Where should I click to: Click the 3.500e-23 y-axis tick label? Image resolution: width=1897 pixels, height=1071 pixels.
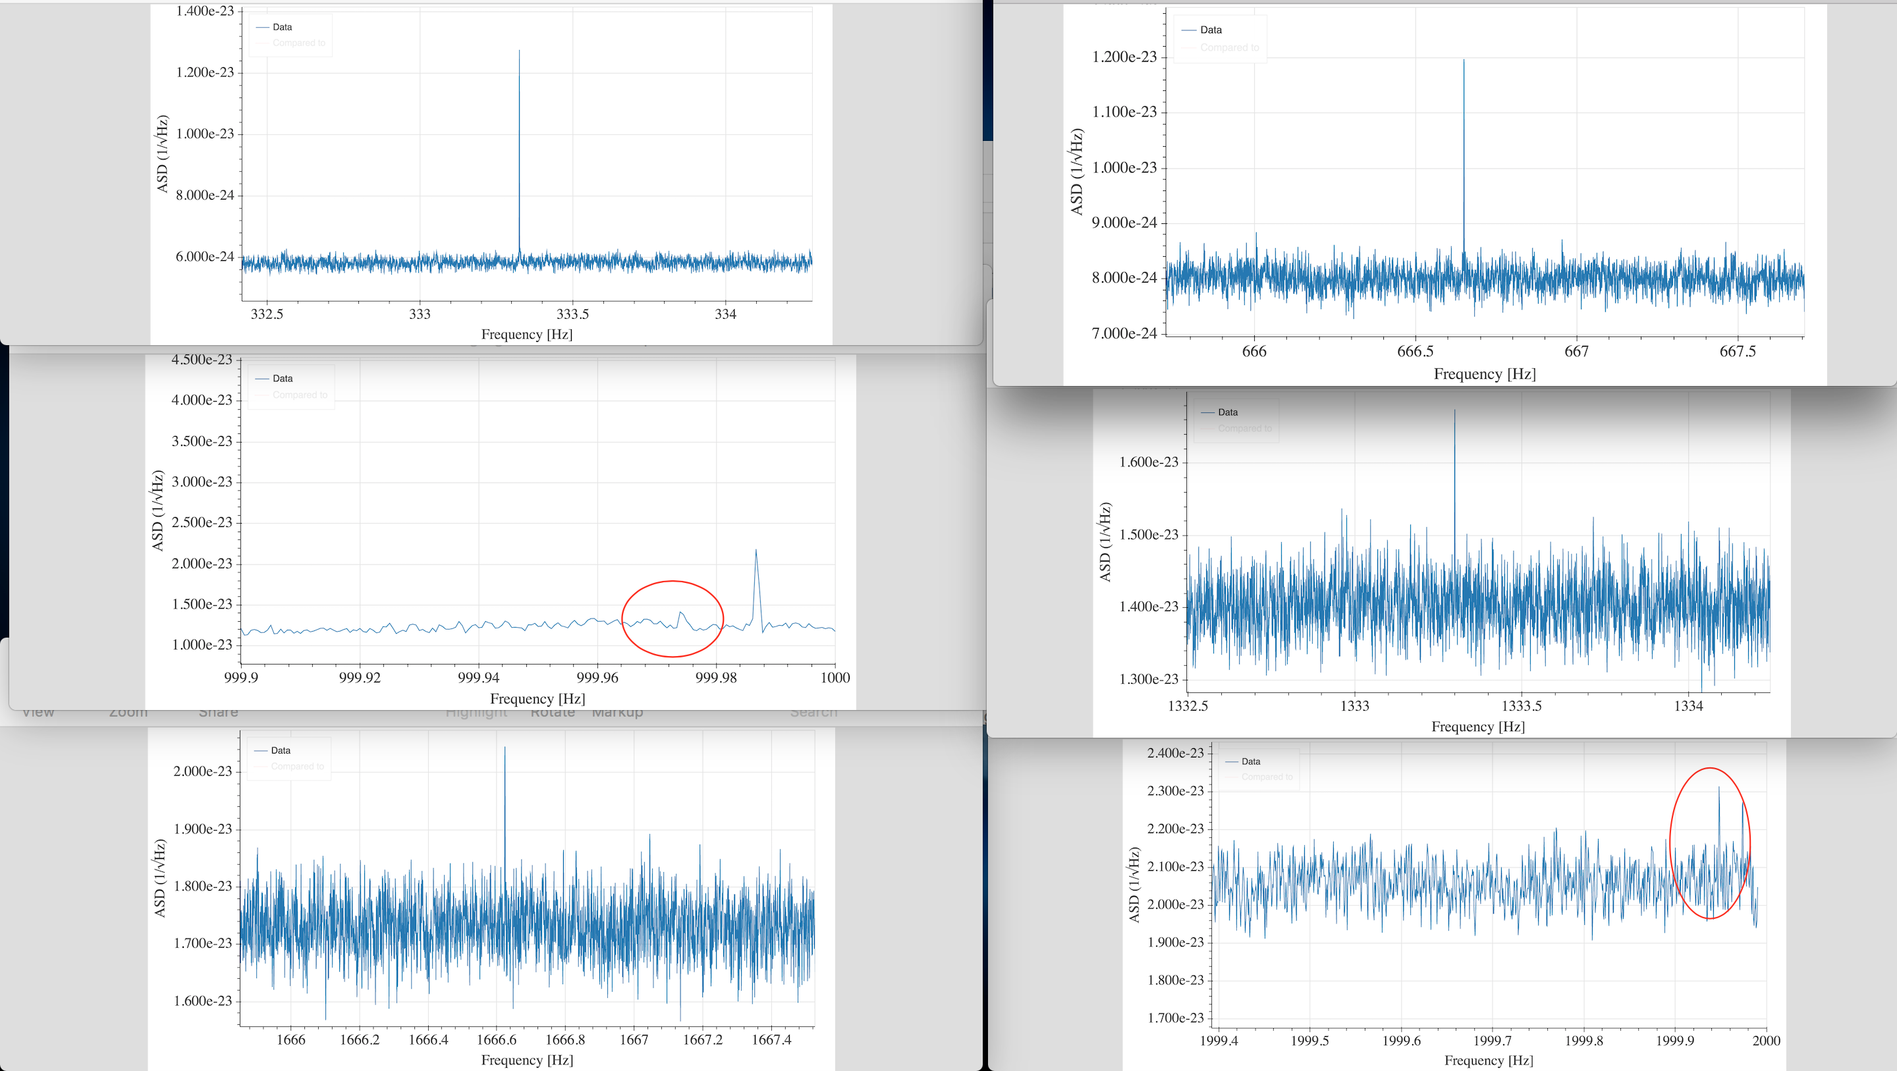pyautogui.click(x=202, y=442)
